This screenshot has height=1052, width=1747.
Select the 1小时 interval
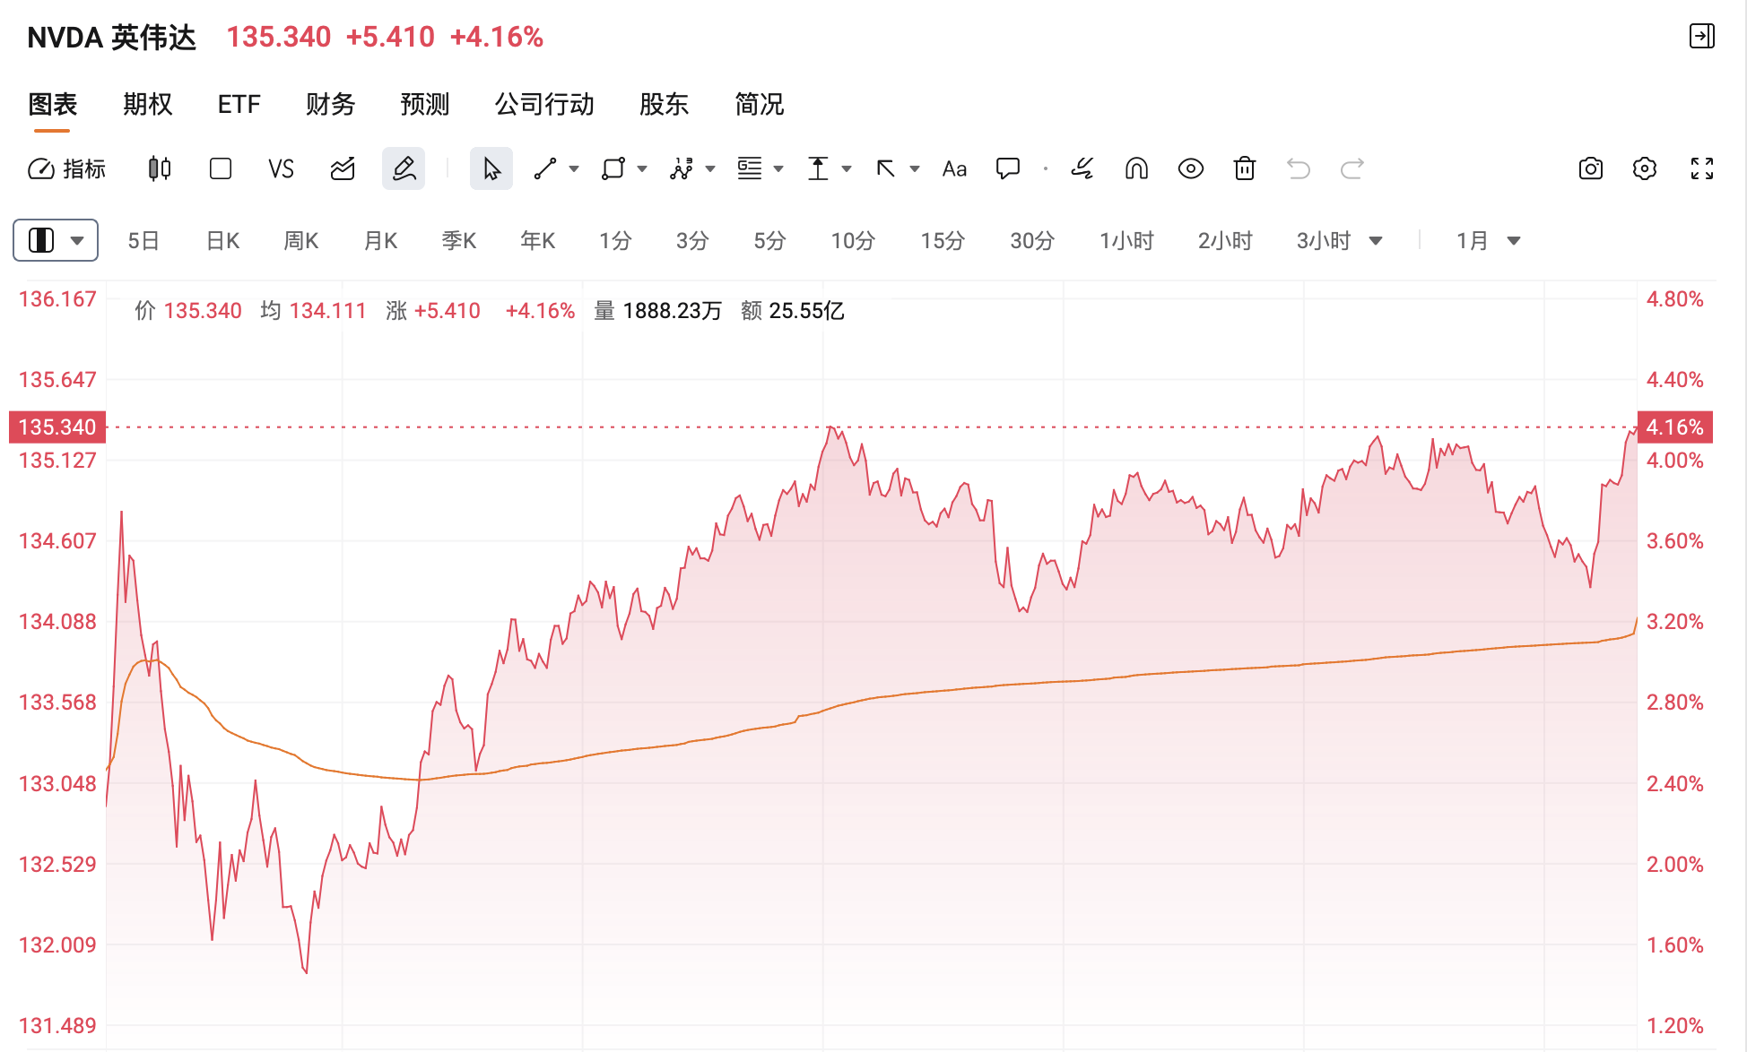(x=1127, y=240)
